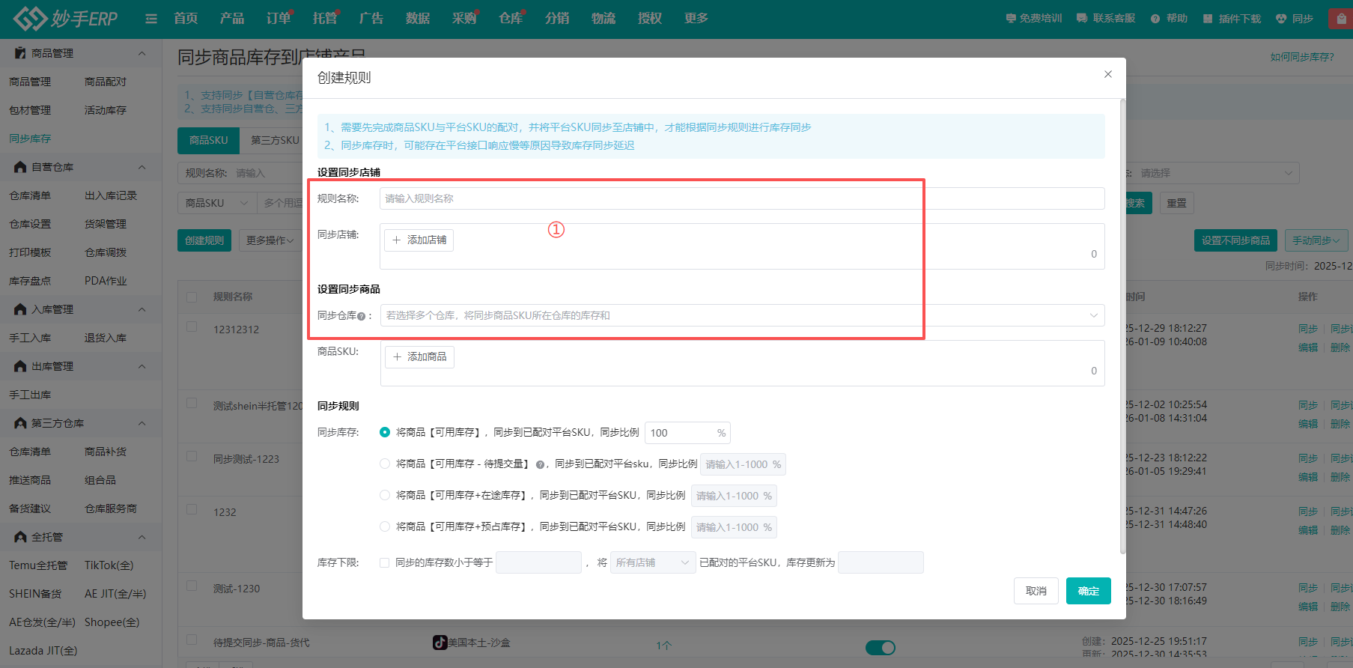
Task: Open the 同步仓库 warehouse dropdown
Action: pos(742,315)
